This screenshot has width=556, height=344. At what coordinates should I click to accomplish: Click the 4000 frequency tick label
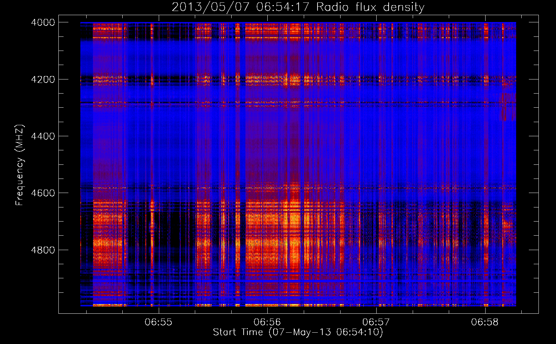[43, 22]
